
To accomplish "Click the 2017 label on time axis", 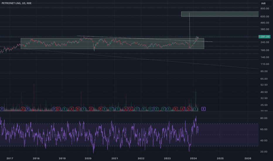I will point(10,158).
